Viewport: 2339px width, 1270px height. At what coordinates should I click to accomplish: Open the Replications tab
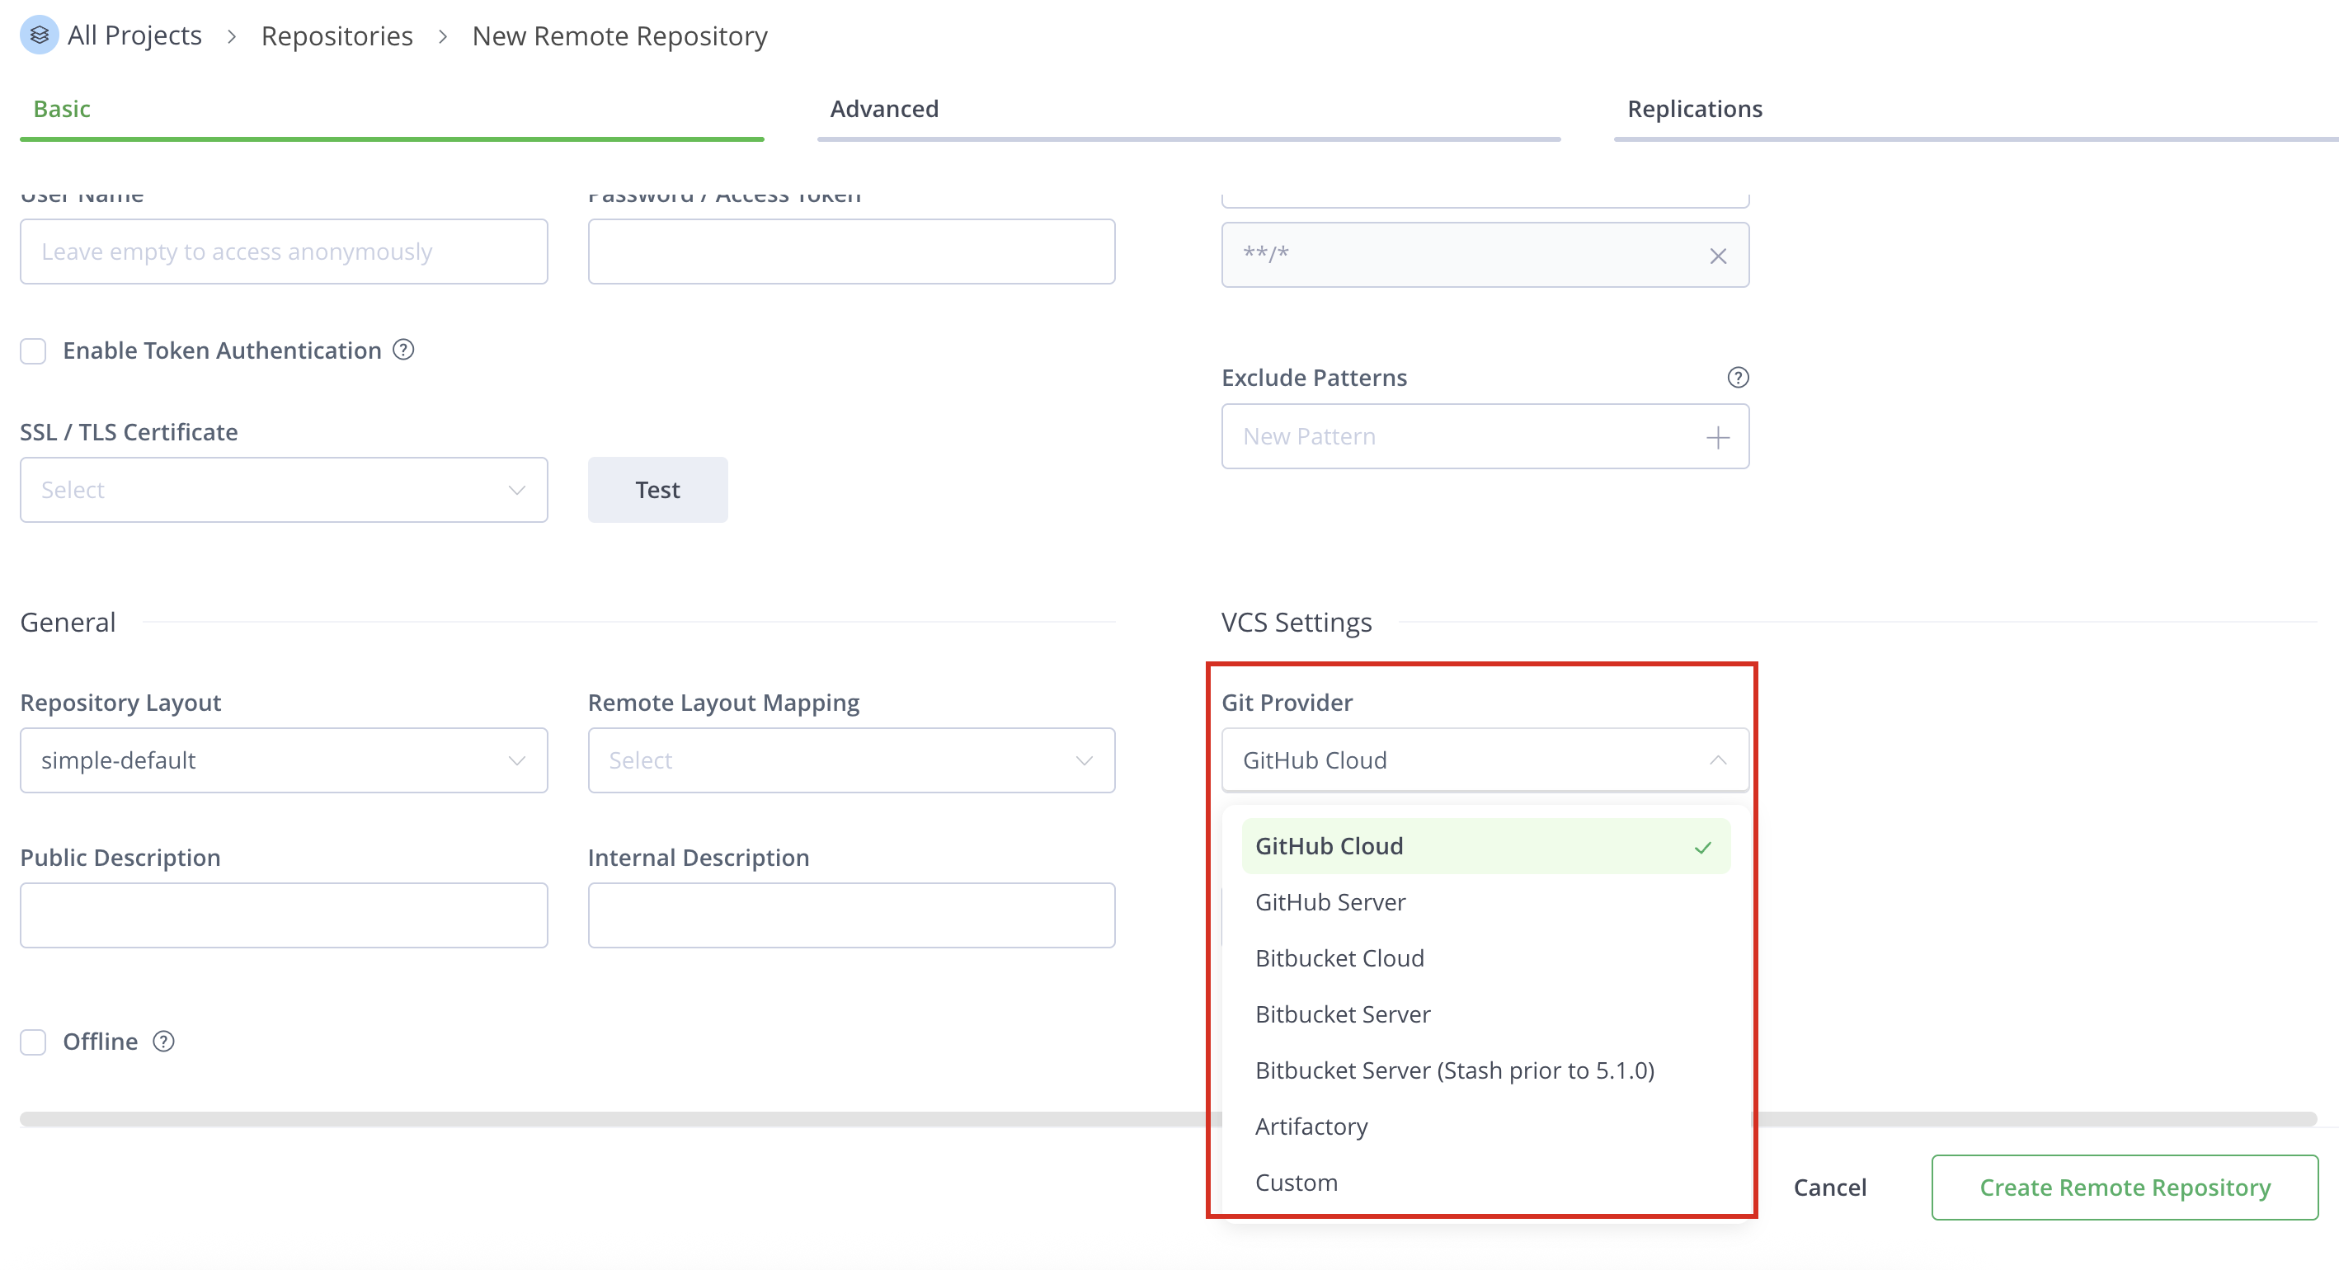(1694, 109)
